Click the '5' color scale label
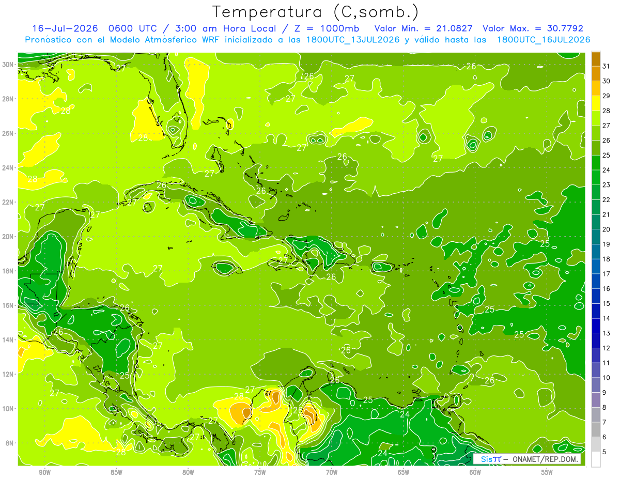Screen dimensions: 620x479 [605, 452]
